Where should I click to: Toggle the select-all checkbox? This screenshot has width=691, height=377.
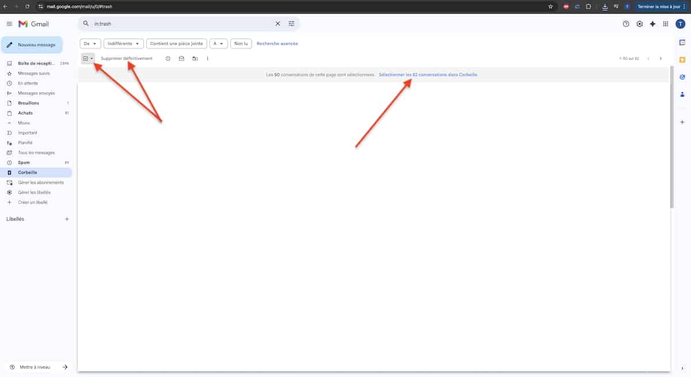click(x=86, y=58)
